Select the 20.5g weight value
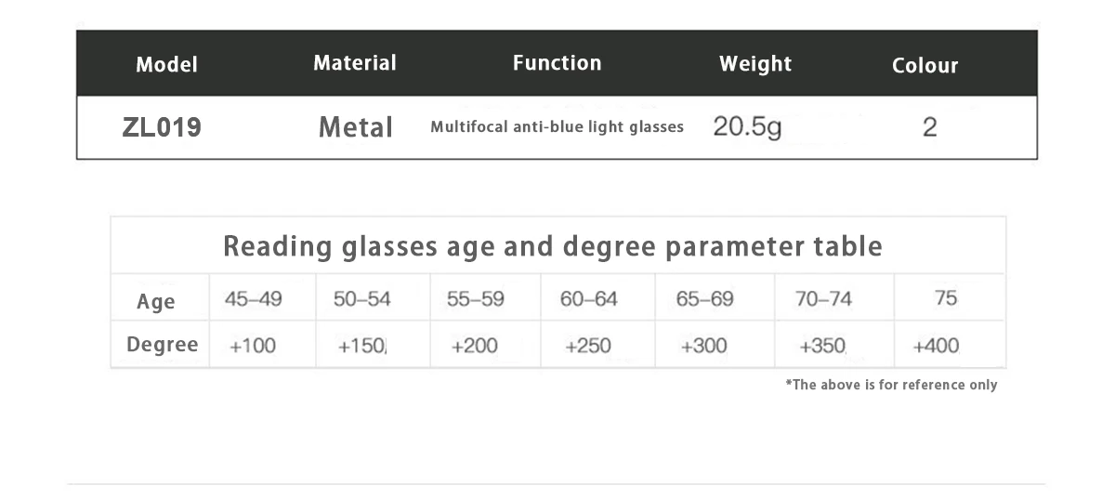This screenshot has width=1115, height=499. click(x=747, y=126)
